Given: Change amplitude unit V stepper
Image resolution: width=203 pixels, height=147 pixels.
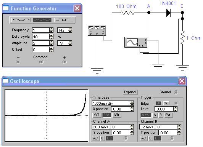Looking at the screenshot, I should (70, 43).
